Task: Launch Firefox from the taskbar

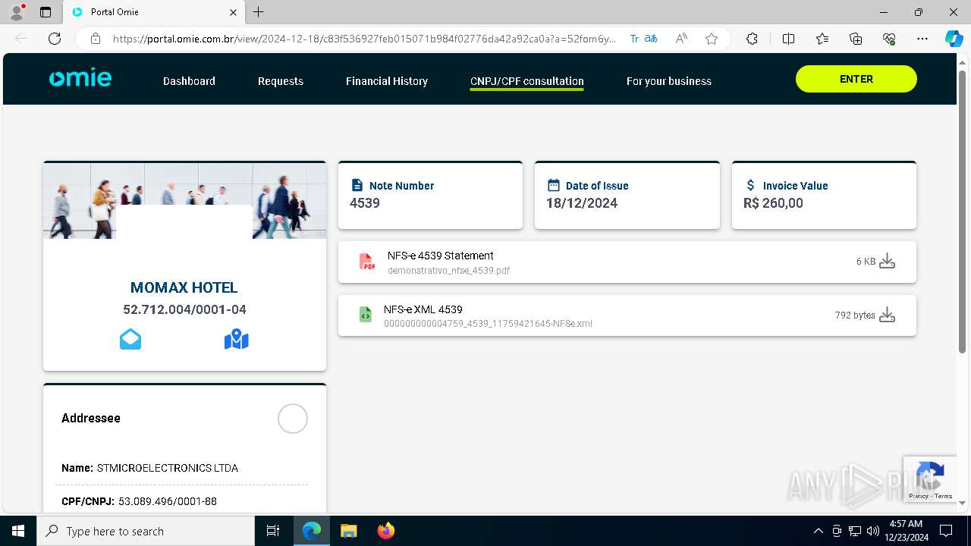Action: [386, 531]
